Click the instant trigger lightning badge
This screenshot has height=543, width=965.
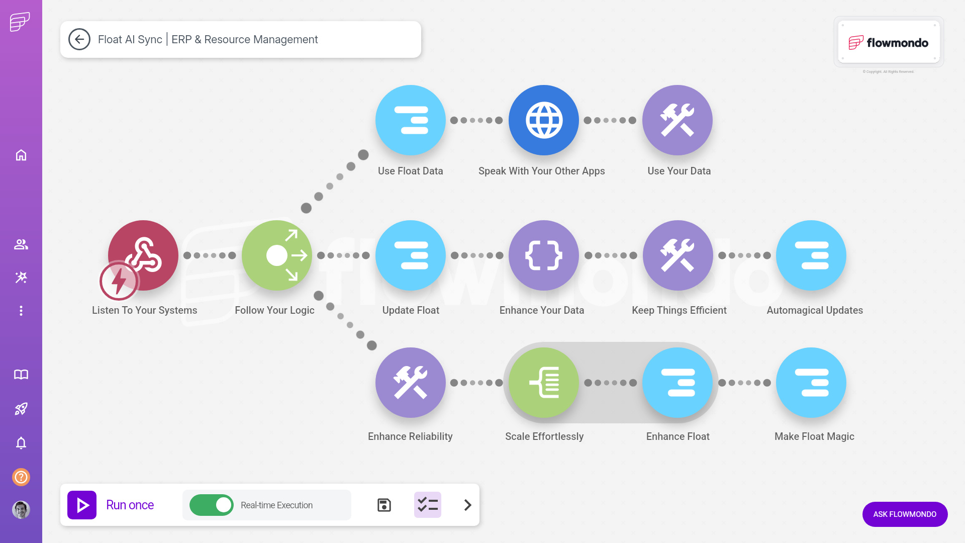[x=119, y=281]
